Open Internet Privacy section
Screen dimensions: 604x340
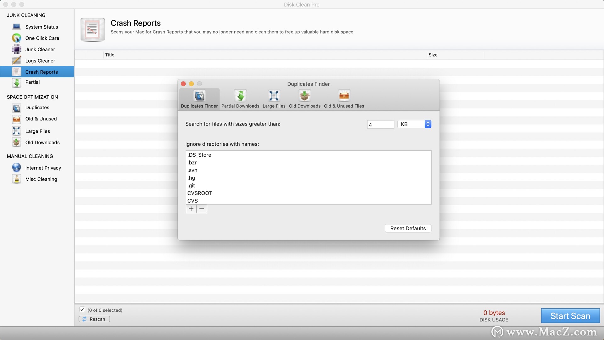point(43,168)
